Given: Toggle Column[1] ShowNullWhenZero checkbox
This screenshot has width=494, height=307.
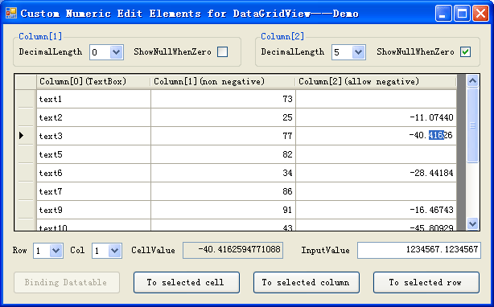Looking at the screenshot, I should pos(222,52).
